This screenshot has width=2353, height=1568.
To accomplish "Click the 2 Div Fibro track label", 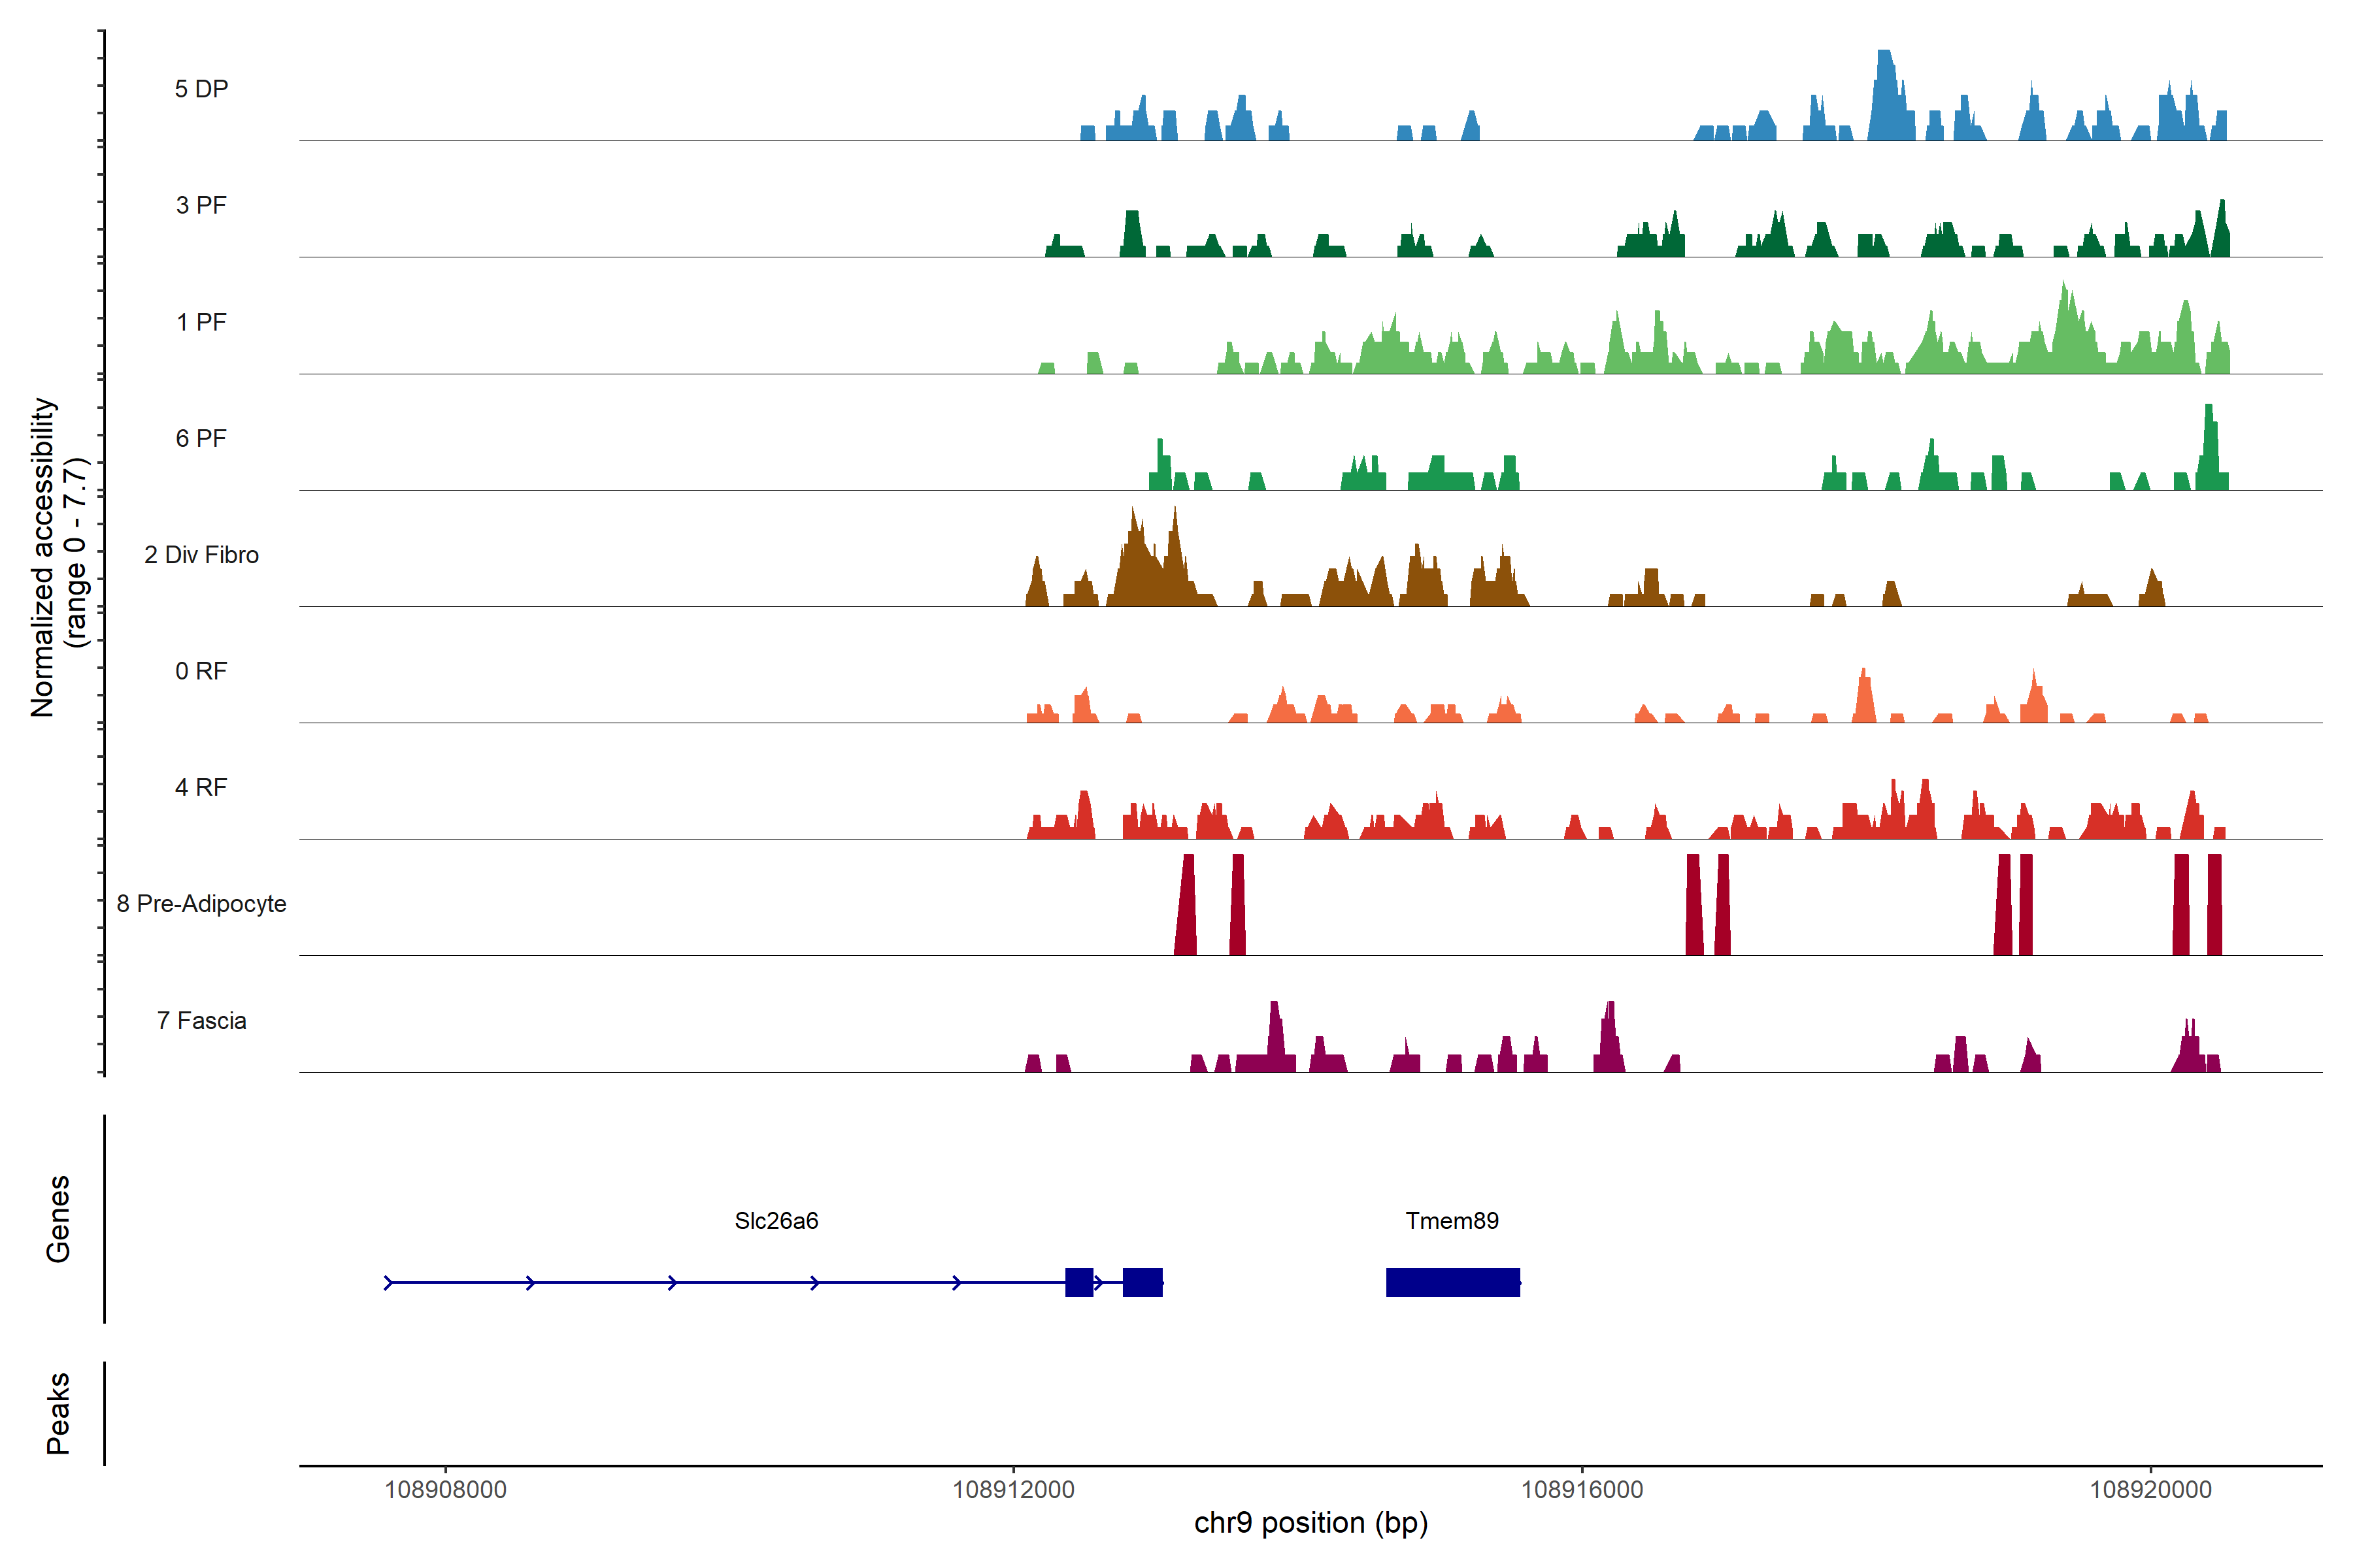I will point(201,555).
